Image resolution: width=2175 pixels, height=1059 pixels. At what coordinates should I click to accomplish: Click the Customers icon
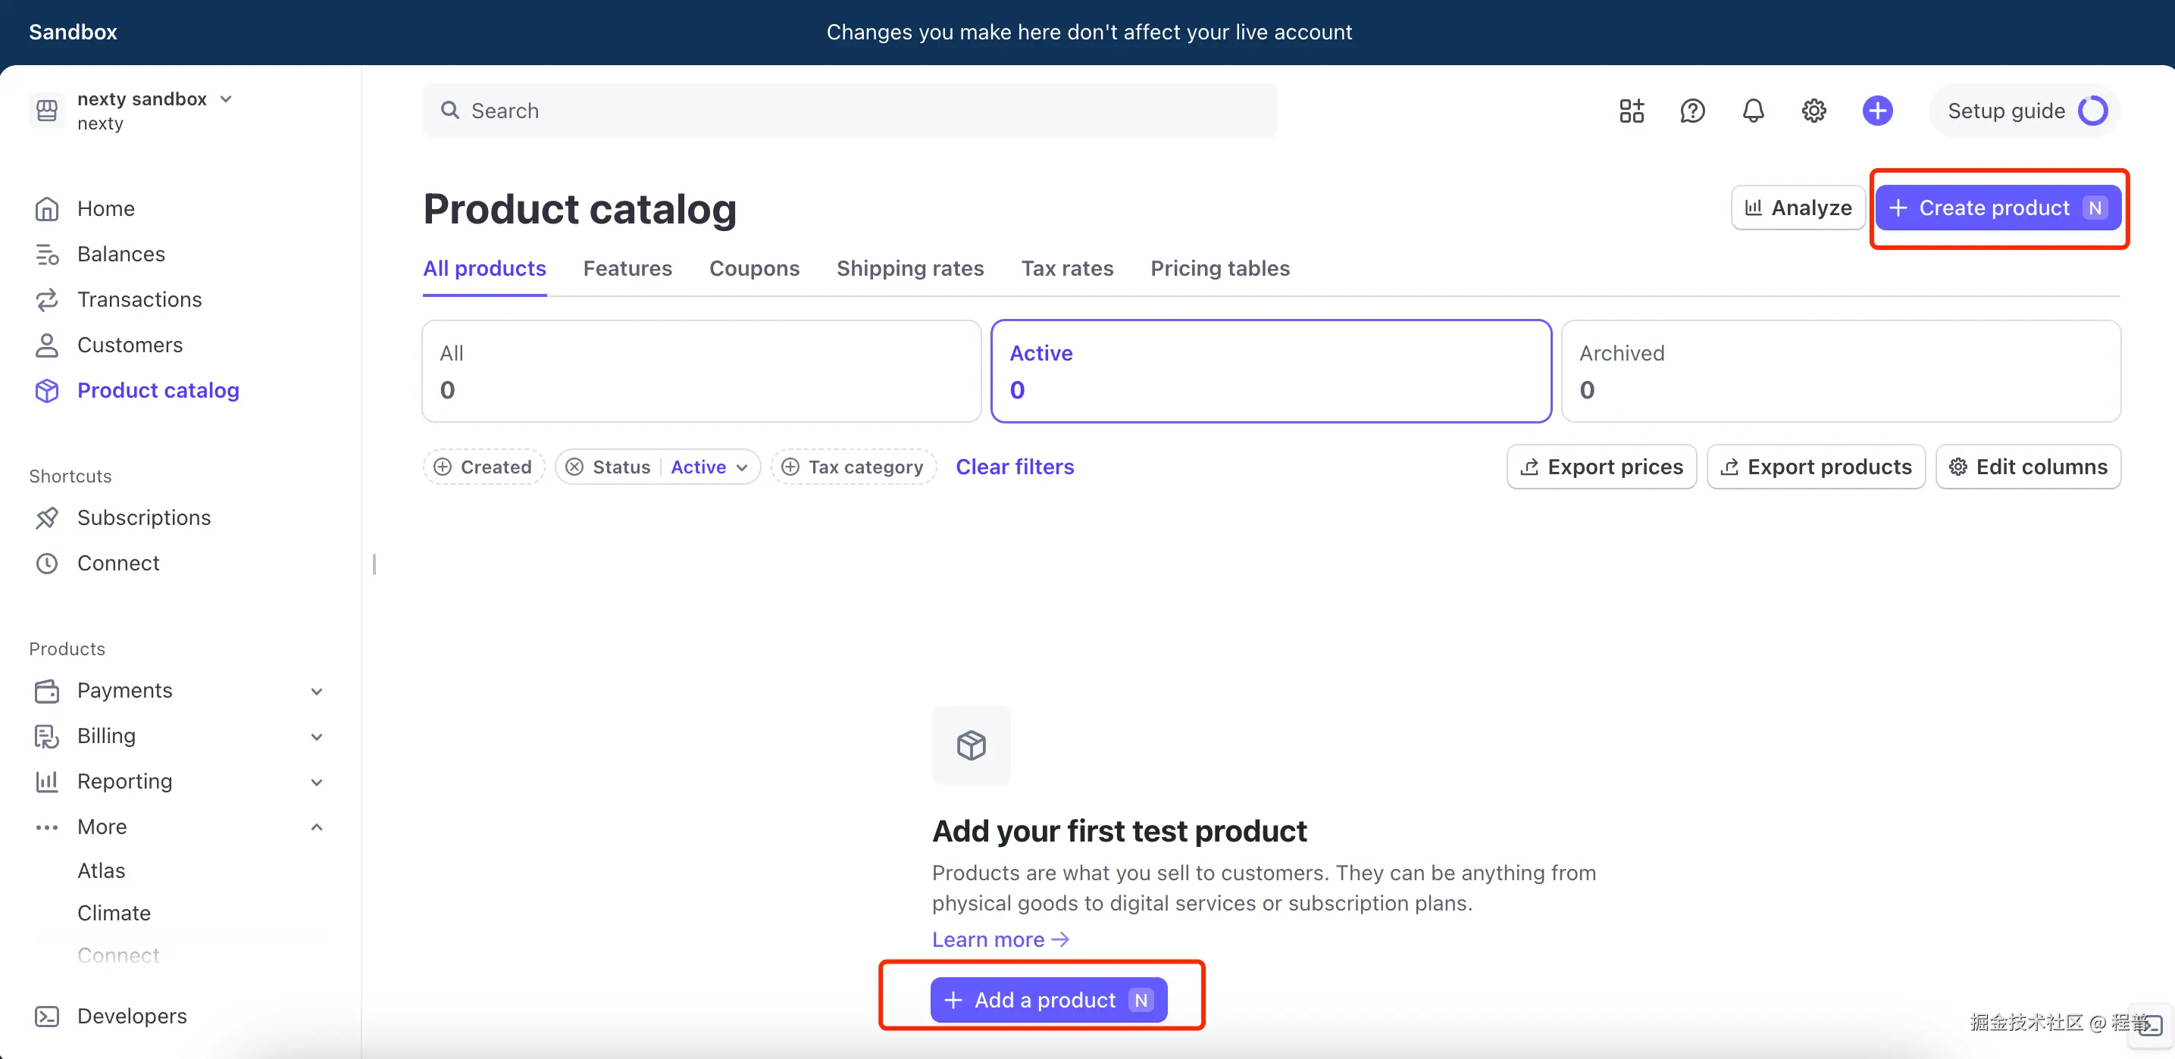click(46, 344)
